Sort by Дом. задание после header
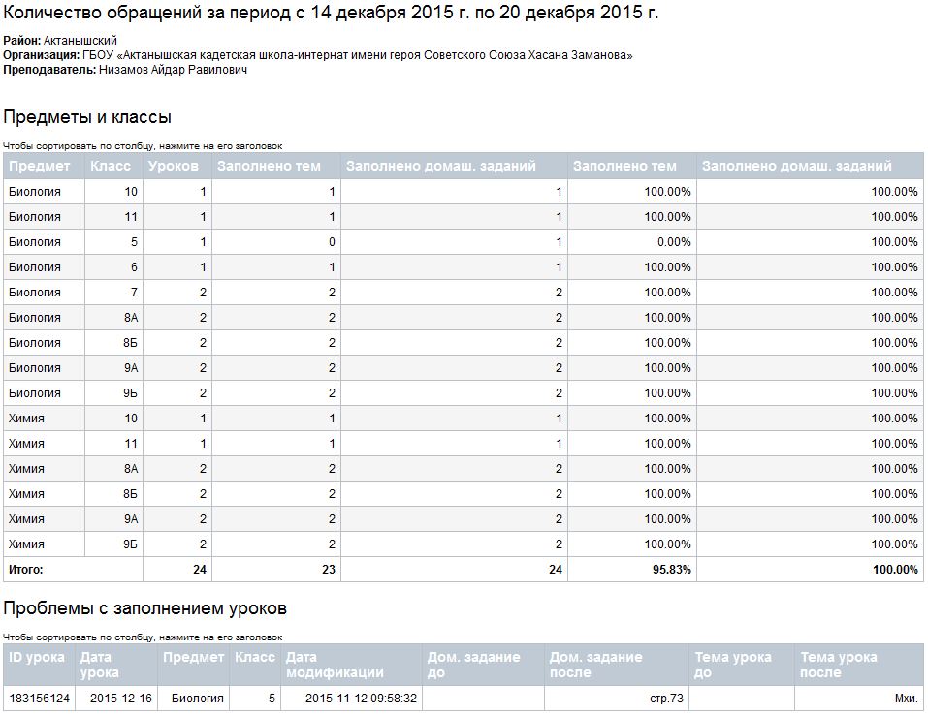 pyautogui.click(x=595, y=665)
